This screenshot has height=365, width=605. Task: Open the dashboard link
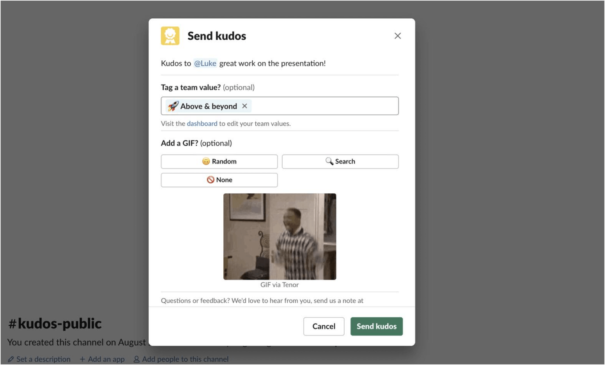[x=202, y=123]
